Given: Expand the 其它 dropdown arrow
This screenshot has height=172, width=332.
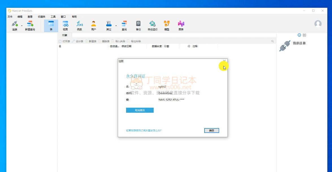Looking at the screenshot, I should pos(116,26).
